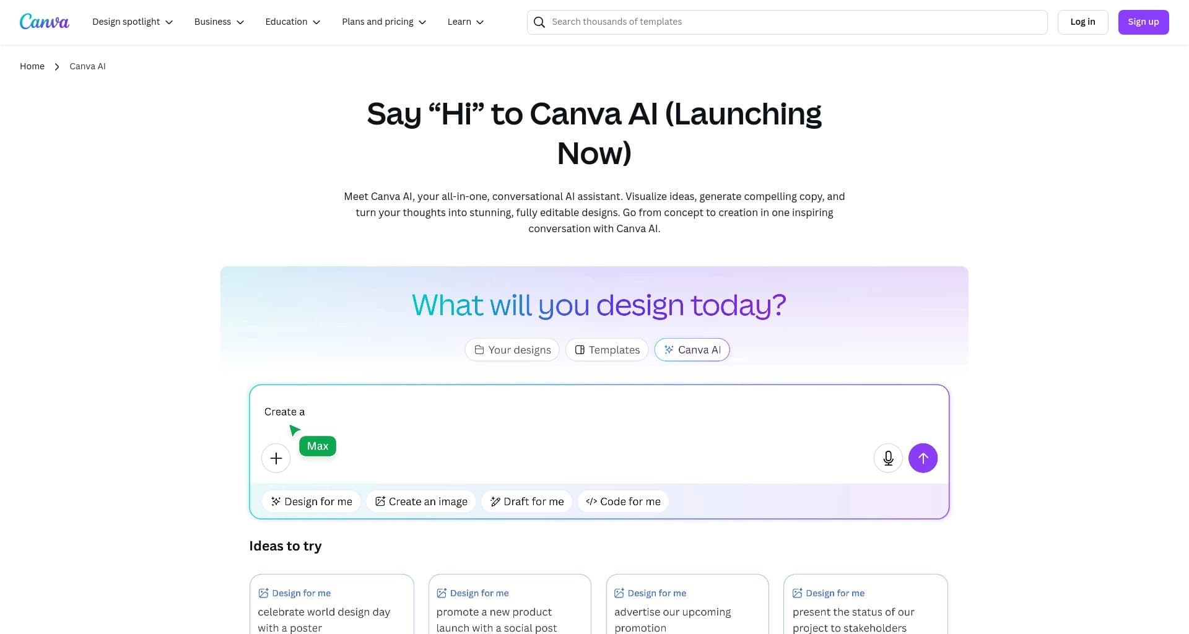Click the Ideas to try heading

285,546
